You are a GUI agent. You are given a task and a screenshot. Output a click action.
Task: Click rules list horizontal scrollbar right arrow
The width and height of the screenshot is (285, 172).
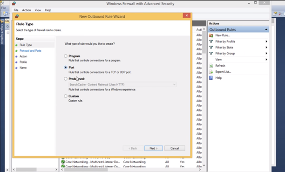(200, 170)
